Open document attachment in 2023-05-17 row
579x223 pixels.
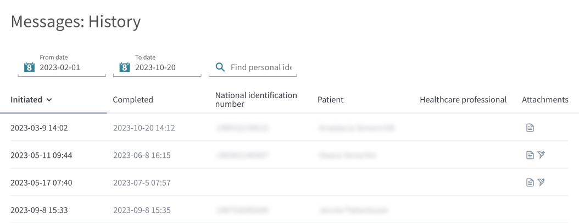530,182
